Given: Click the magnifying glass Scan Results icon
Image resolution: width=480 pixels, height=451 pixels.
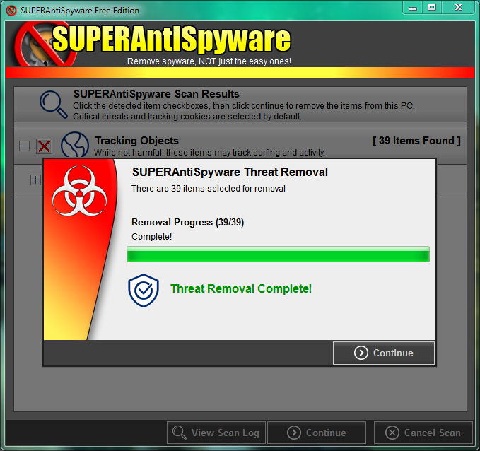Looking at the screenshot, I should point(53,104).
